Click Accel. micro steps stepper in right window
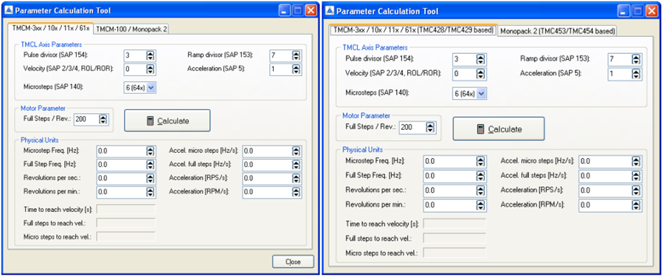Screen dimensions: 664x277 (x=636, y=162)
